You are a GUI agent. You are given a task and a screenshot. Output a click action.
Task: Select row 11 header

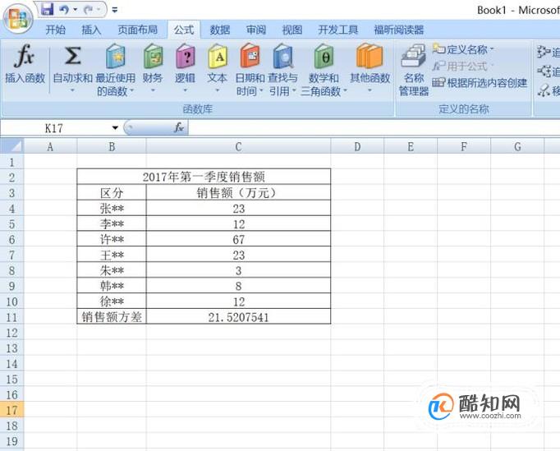pyautogui.click(x=11, y=317)
